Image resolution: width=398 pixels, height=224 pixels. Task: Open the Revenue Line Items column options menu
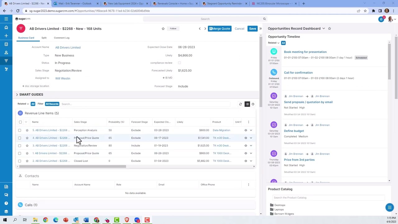click(248, 122)
